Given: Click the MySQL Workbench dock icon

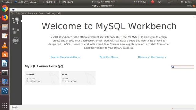Looking at the screenshot, I should click(5, 91).
